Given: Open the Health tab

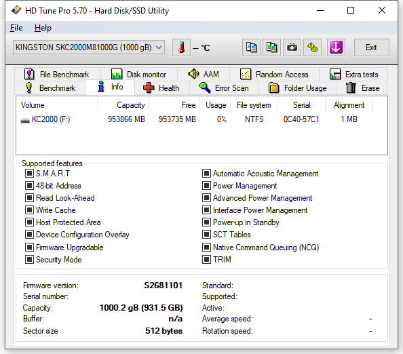Looking at the screenshot, I should 161,88.
